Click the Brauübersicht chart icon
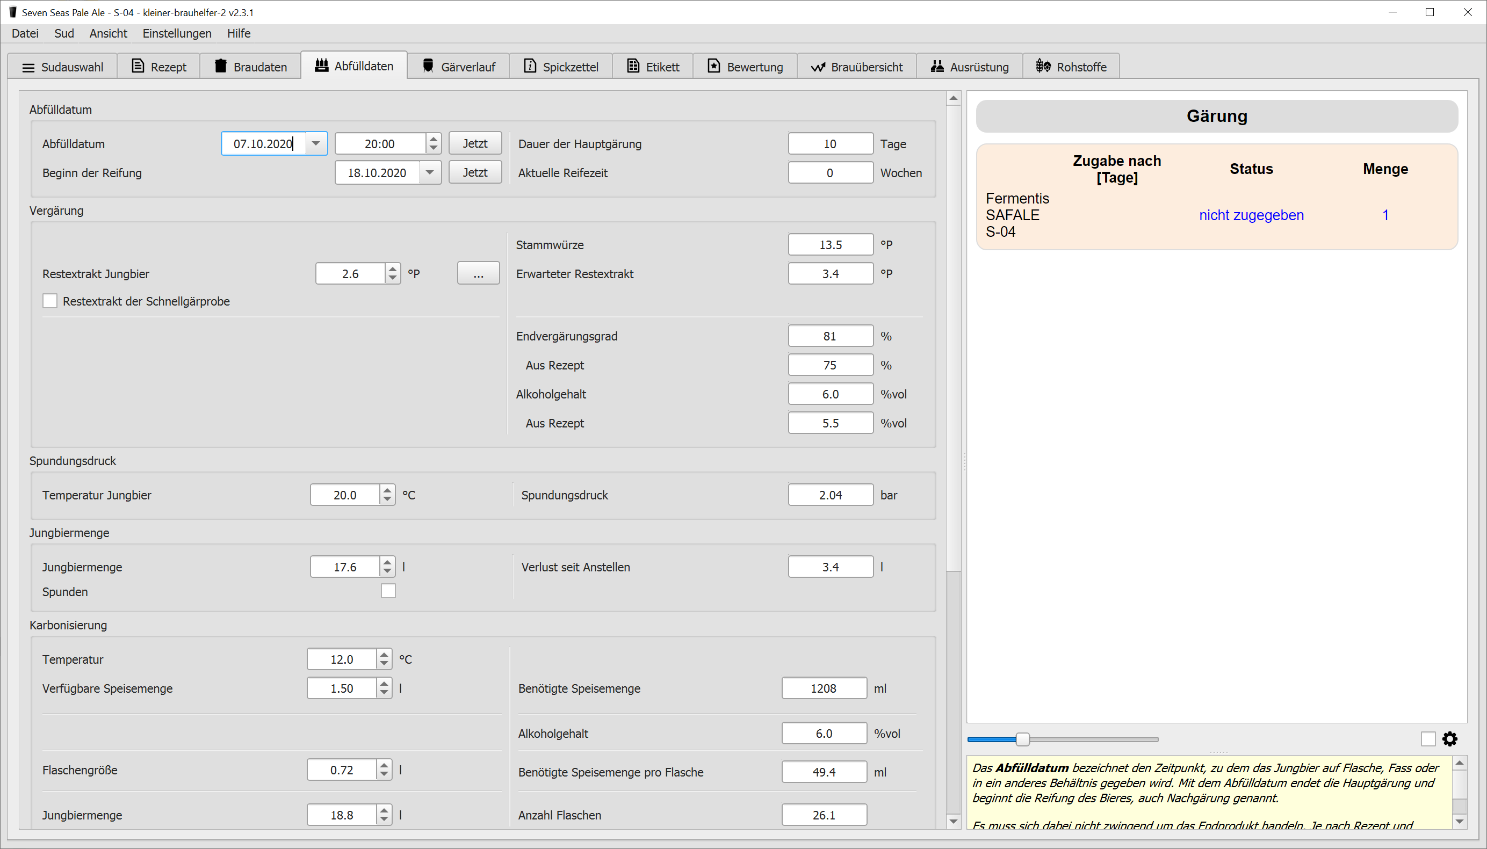The image size is (1487, 849). pos(818,67)
